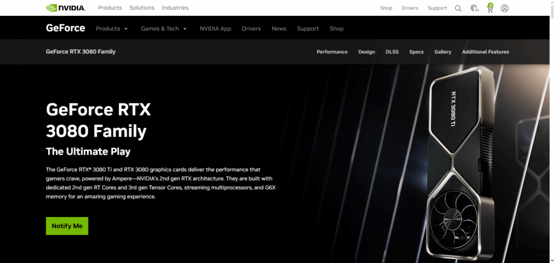Expand the GeForce Products dropdown
Screen dimensions: 555x263
point(112,29)
